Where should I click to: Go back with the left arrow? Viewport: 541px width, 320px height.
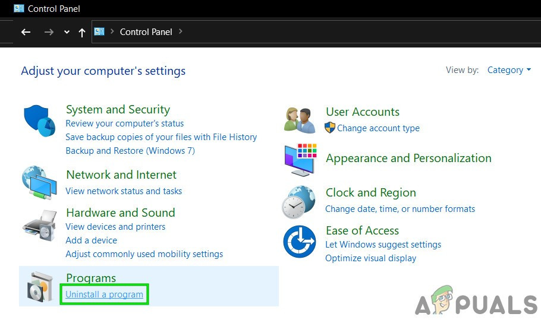[x=26, y=33]
